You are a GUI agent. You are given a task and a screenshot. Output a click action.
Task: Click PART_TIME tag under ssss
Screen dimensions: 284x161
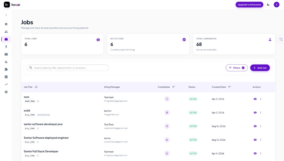30,101
